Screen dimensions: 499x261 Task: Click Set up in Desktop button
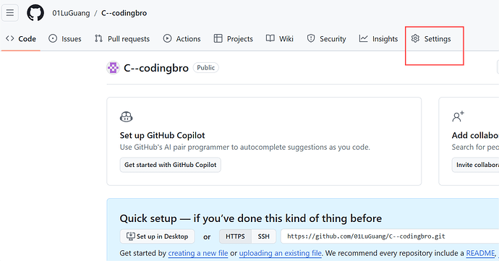[157, 236]
